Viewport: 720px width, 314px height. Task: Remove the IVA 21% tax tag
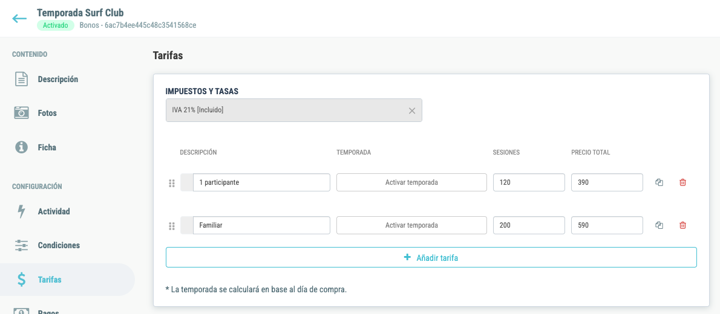(412, 111)
